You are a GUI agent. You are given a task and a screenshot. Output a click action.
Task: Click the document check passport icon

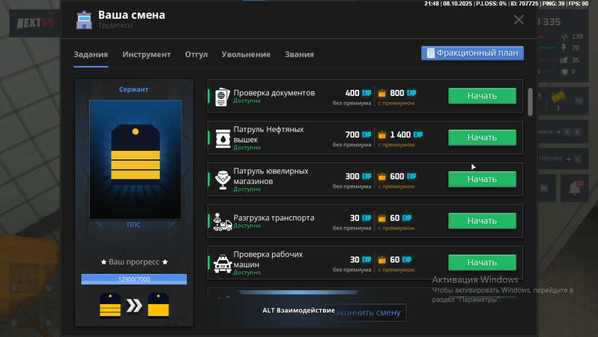tap(222, 96)
